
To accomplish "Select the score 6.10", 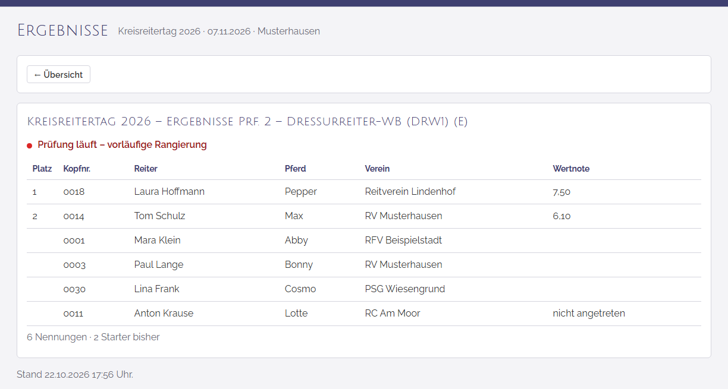I will tap(561, 216).
